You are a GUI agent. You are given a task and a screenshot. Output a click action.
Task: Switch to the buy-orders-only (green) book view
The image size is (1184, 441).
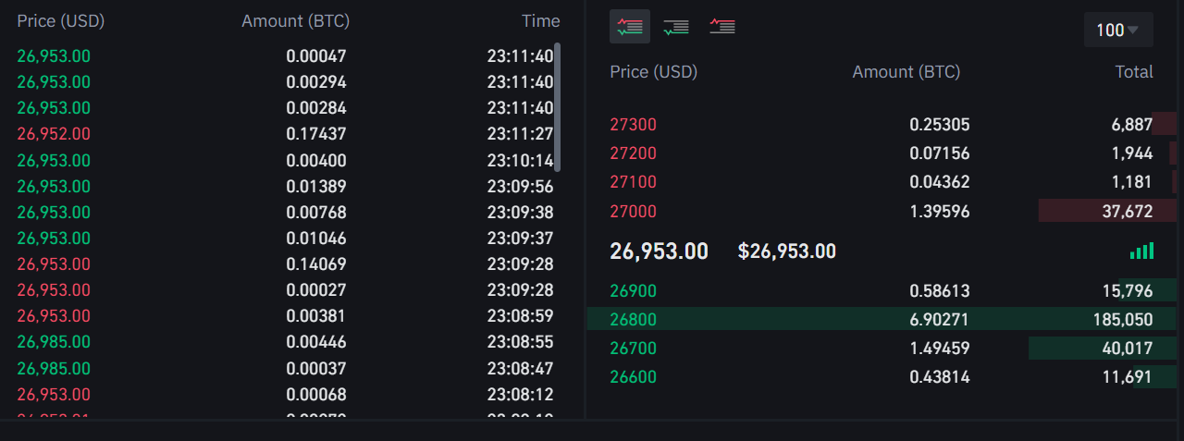click(676, 27)
